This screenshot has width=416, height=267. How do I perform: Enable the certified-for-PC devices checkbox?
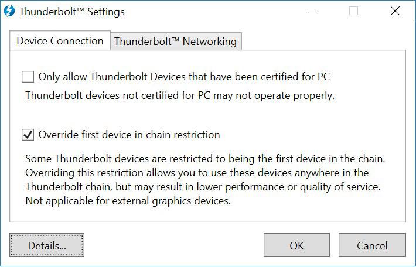tap(28, 77)
